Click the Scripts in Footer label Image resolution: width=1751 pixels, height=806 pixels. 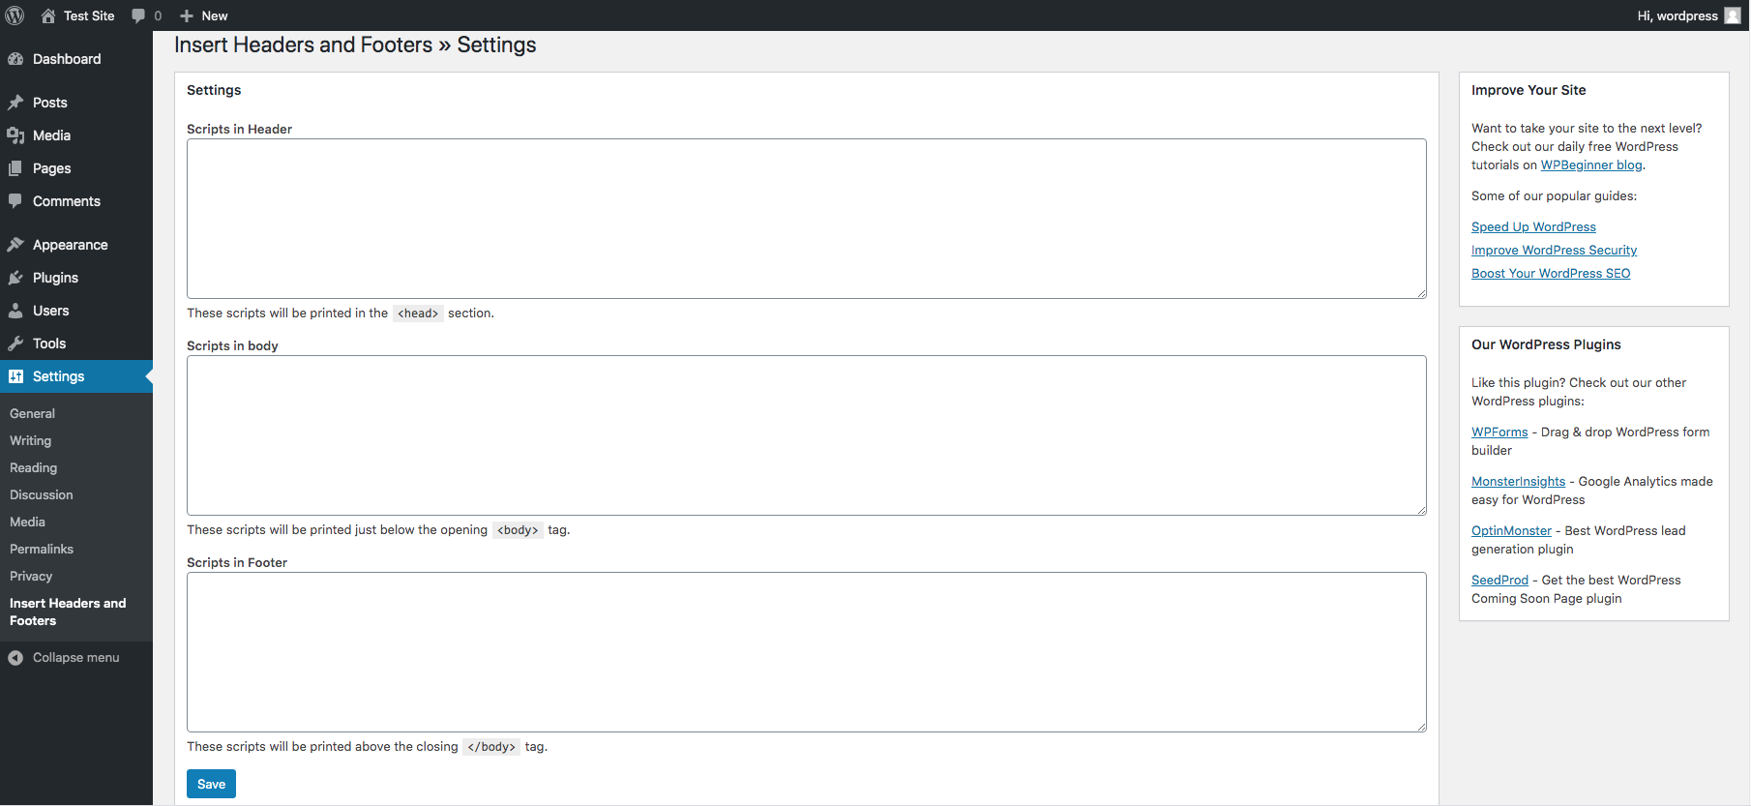pos(237,562)
